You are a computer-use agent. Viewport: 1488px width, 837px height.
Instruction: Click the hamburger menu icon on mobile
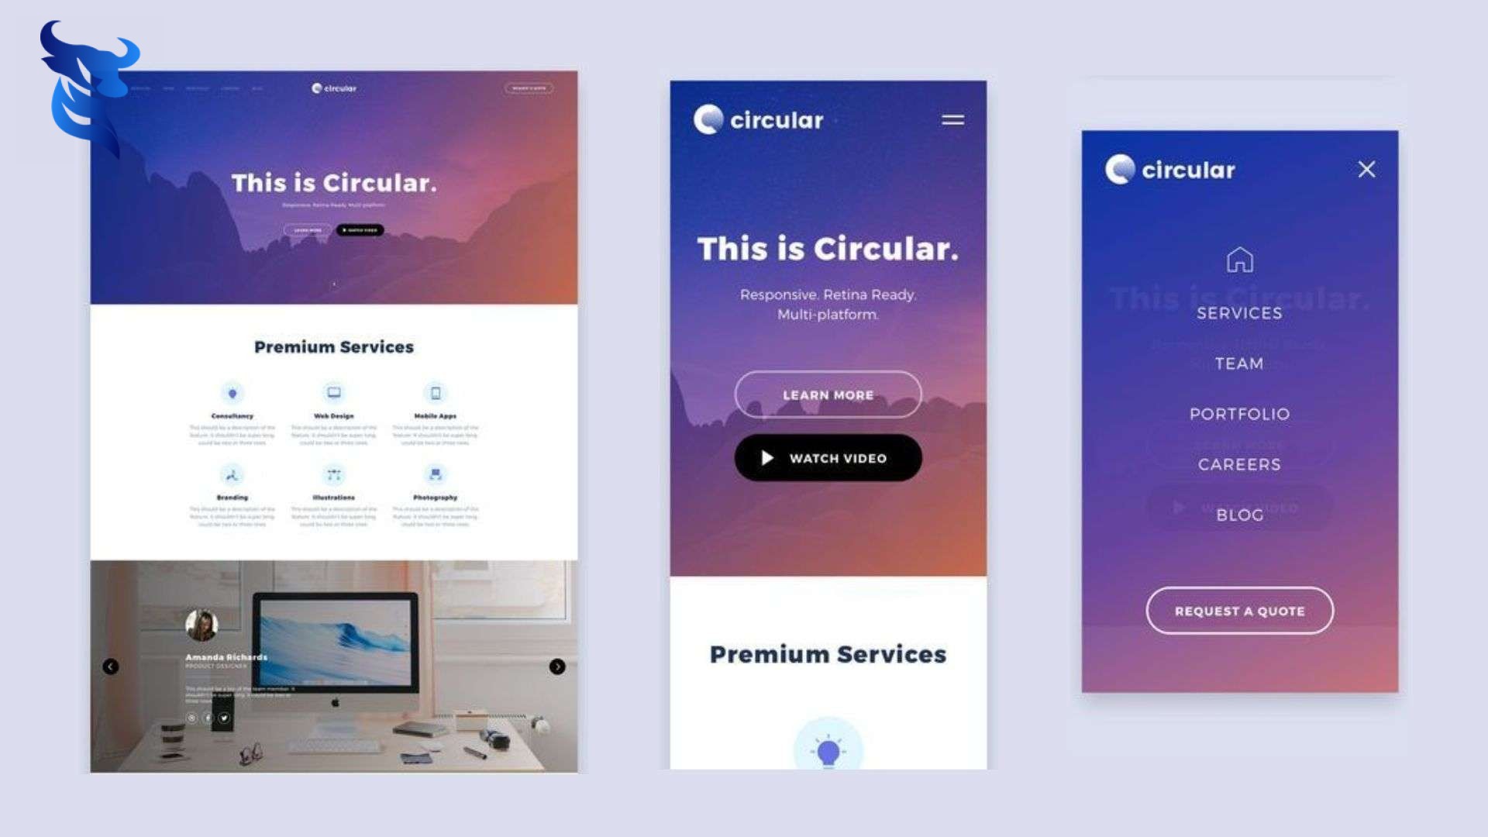[952, 119]
